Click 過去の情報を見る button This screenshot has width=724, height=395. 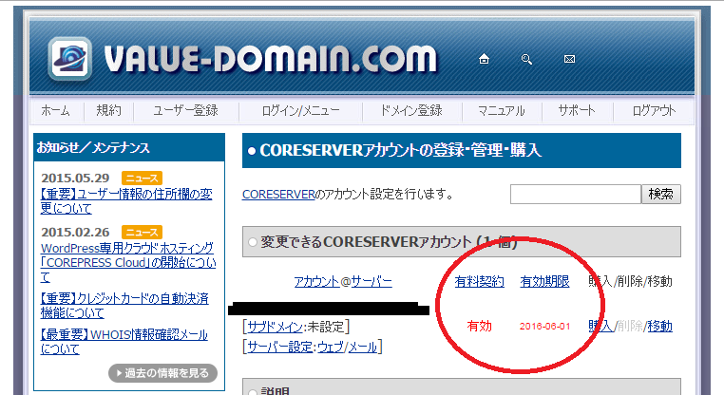163,373
